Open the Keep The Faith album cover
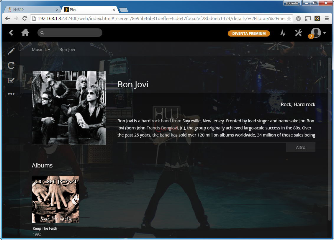The image size is (334, 240). tap(55, 199)
